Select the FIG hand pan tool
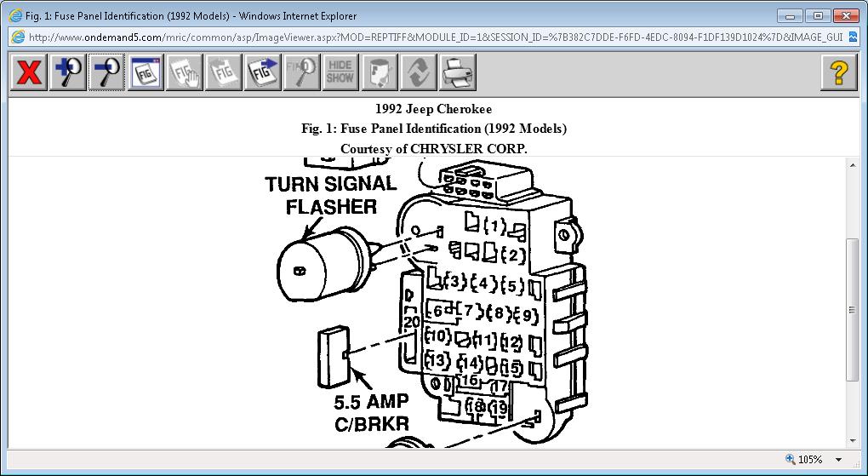The height and width of the screenshot is (476, 868). (185, 72)
